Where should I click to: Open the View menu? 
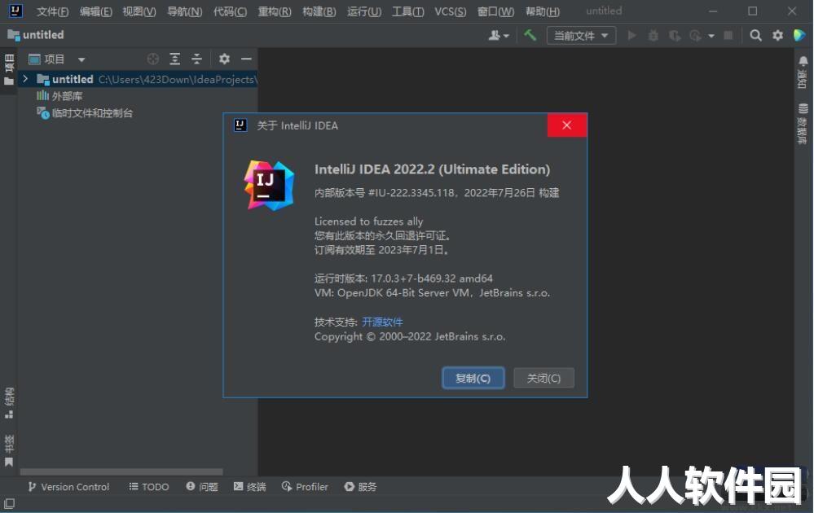(139, 11)
